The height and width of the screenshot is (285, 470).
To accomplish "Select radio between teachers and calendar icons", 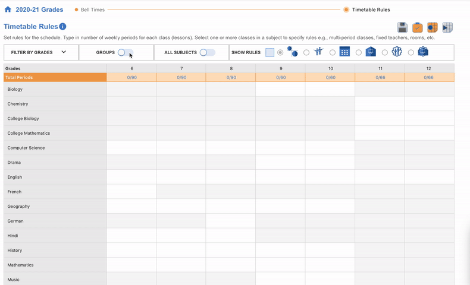I will pos(333,53).
